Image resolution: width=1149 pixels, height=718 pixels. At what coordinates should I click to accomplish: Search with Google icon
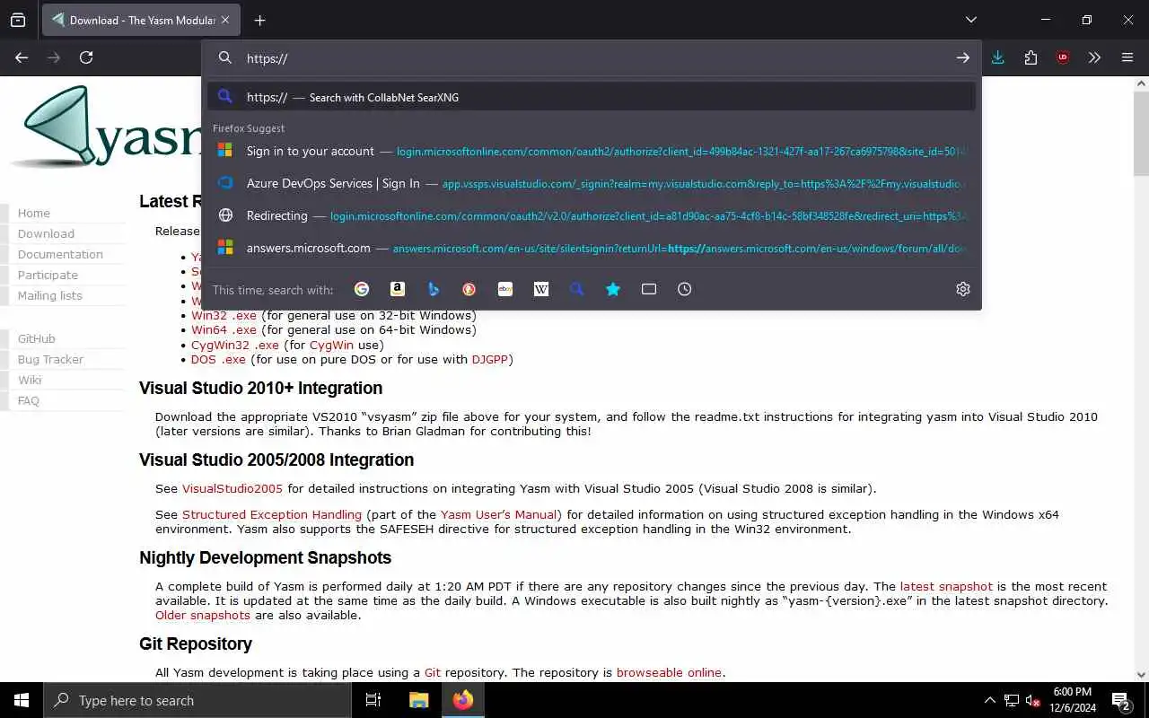pyautogui.click(x=362, y=289)
